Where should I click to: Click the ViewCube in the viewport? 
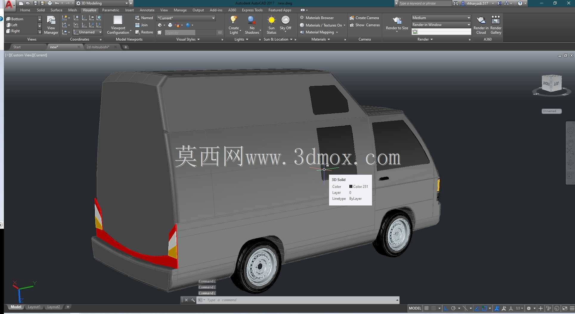(551, 84)
